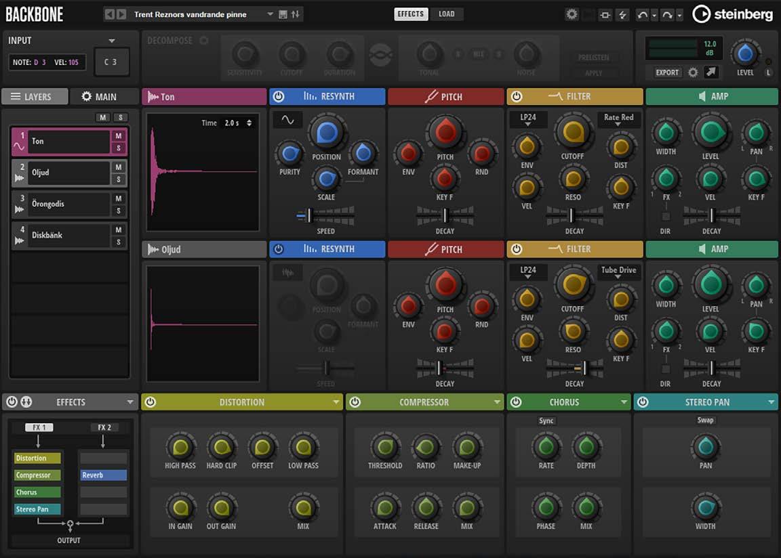This screenshot has width=781, height=558.
Task: Click the Pitch section header of Ton layer
Action: 446,96
